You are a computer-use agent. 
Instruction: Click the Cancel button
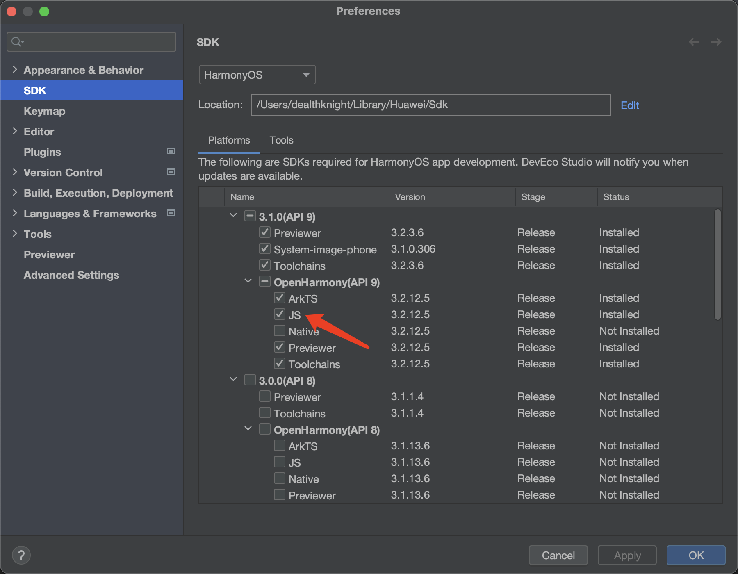coord(558,555)
